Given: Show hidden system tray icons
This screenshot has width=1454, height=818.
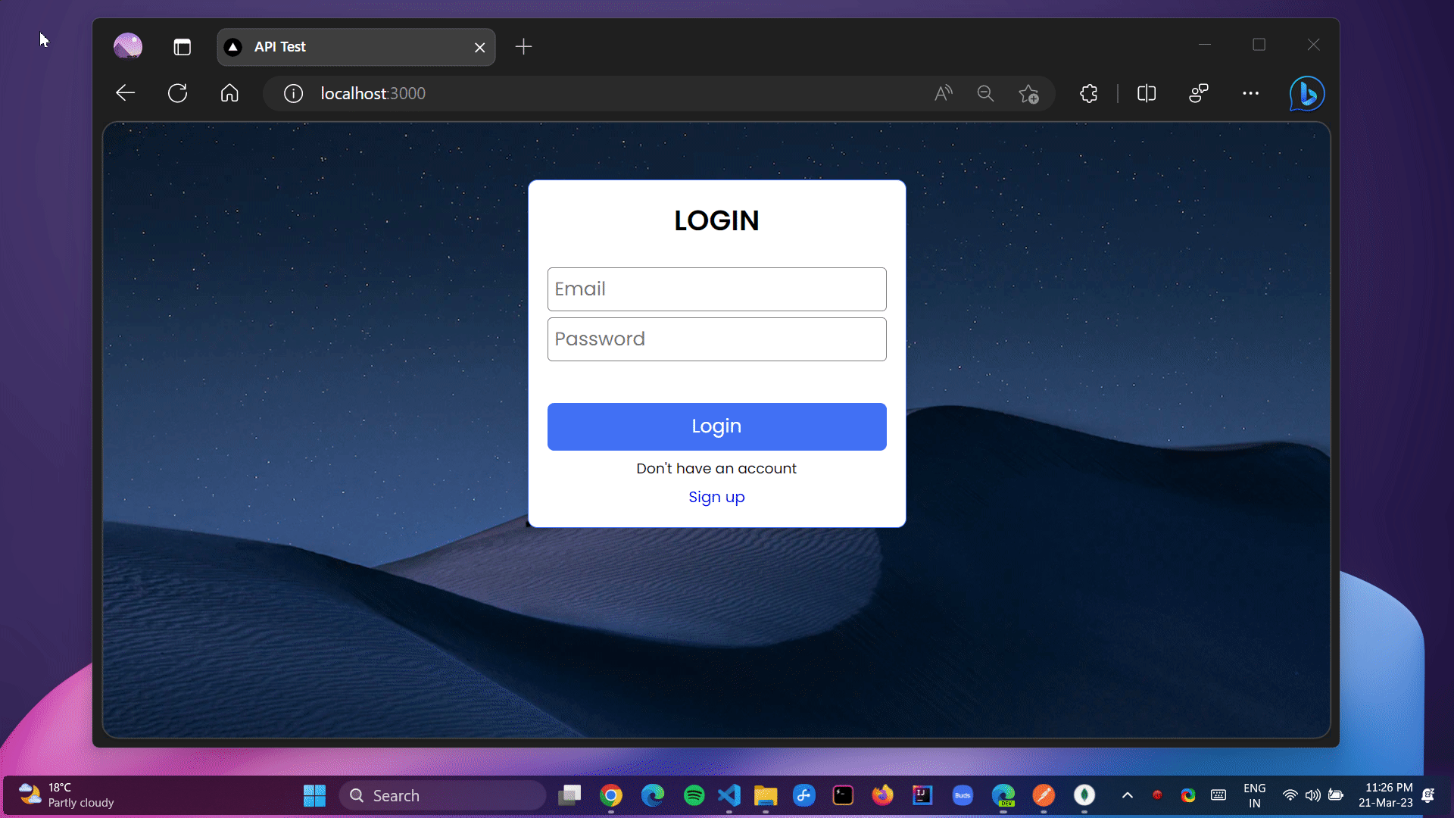Looking at the screenshot, I should pos(1127,795).
